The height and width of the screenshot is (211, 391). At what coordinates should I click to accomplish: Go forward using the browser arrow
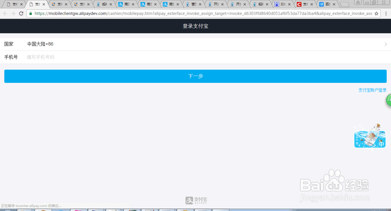(x=13, y=13)
